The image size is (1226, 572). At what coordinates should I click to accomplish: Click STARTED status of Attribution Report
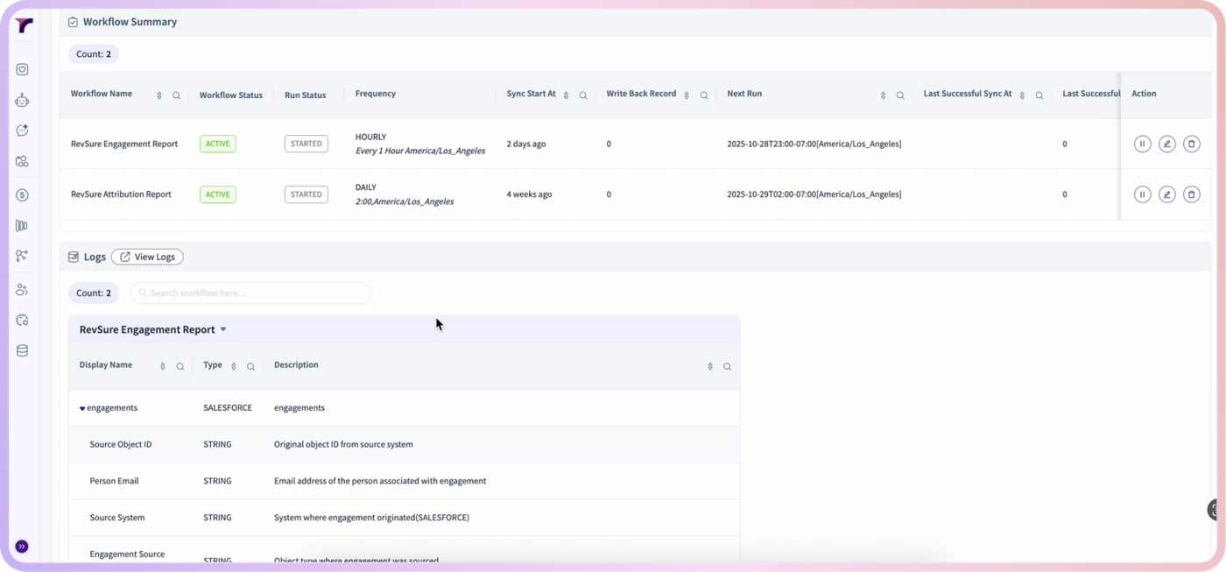[x=306, y=194]
